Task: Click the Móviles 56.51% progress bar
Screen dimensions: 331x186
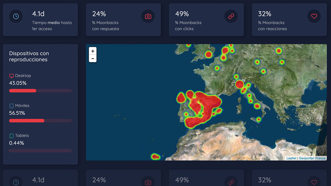Action: pos(40,120)
